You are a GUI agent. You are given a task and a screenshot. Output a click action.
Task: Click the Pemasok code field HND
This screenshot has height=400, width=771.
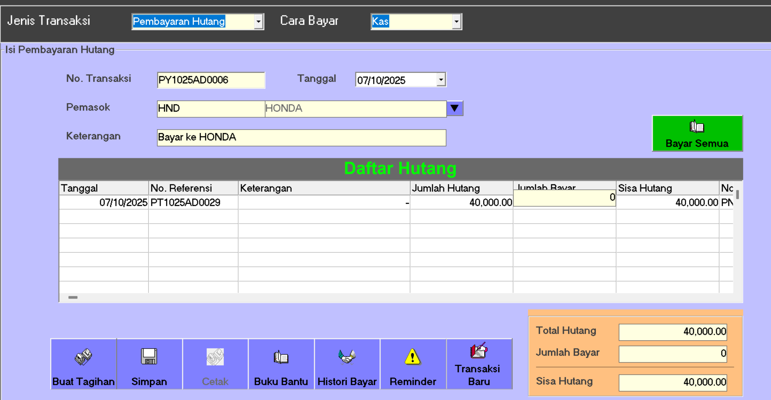click(211, 108)
